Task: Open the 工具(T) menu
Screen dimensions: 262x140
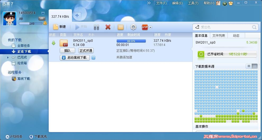Action: (193, 3)
